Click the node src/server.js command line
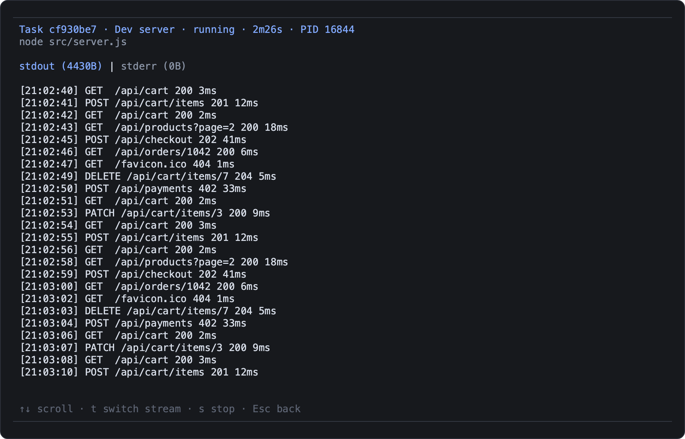 pyautogui.click(x=73, y=42)
